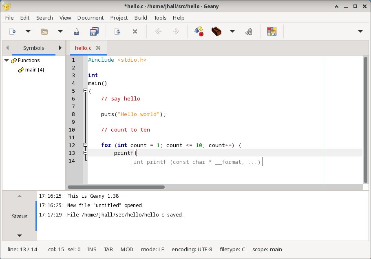Save all open files via toolbar icon
This screenshot has width=371, height=259.
pyautogui.click(x=94, y=31)
